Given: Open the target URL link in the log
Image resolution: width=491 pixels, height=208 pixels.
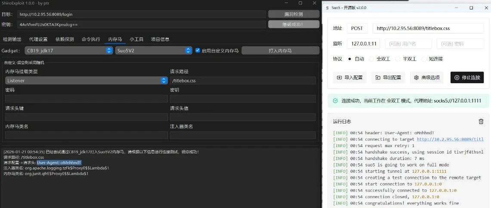Looking at the screenshot, I should pyautogui.click(x=450, y=139).
